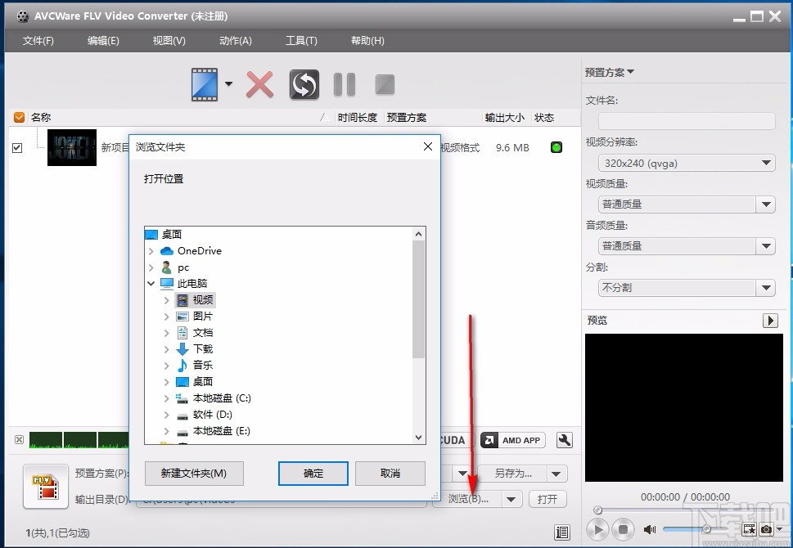Toggle the select-all checkbox in the 名称 header
The width and height of the screenshot is (793, 548).
click(18, 117)
